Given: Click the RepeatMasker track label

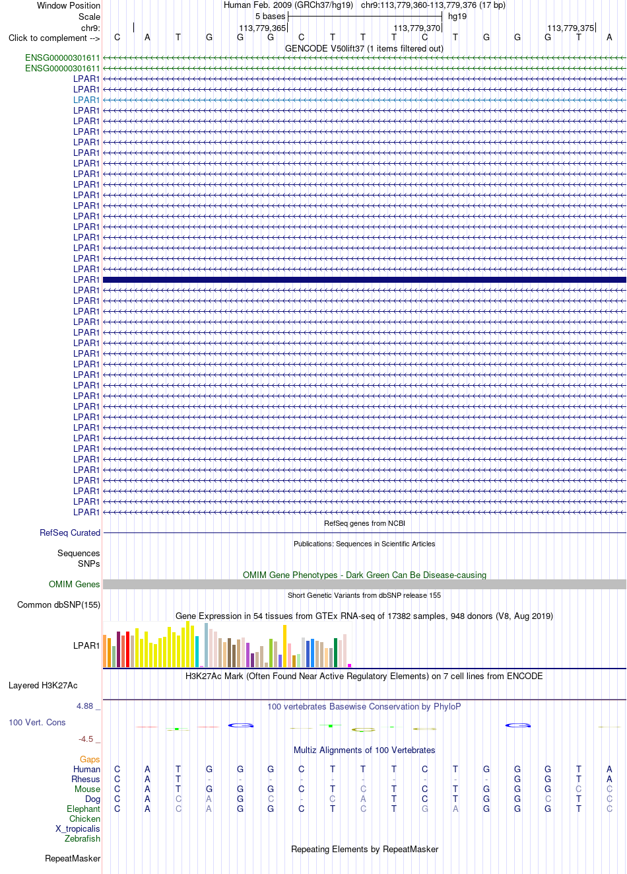Looking at the screenshot, I should 73,858.
